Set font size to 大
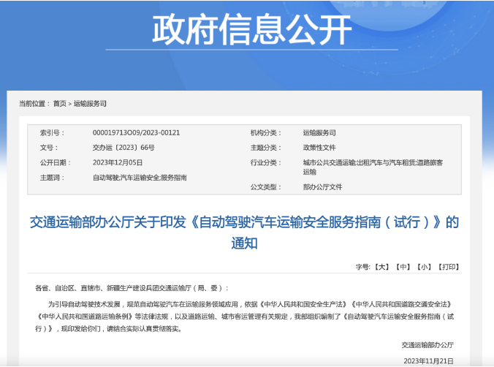The image size is (494, 367). pyautogui.click(x=381, y=268)
